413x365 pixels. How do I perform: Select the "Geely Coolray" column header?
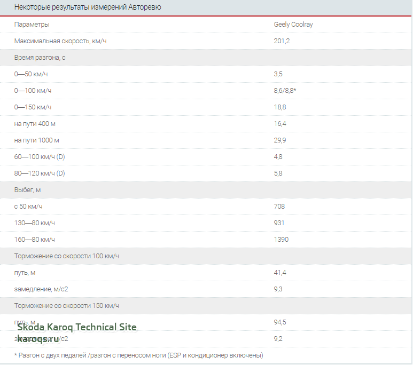(x=293, y=25)
